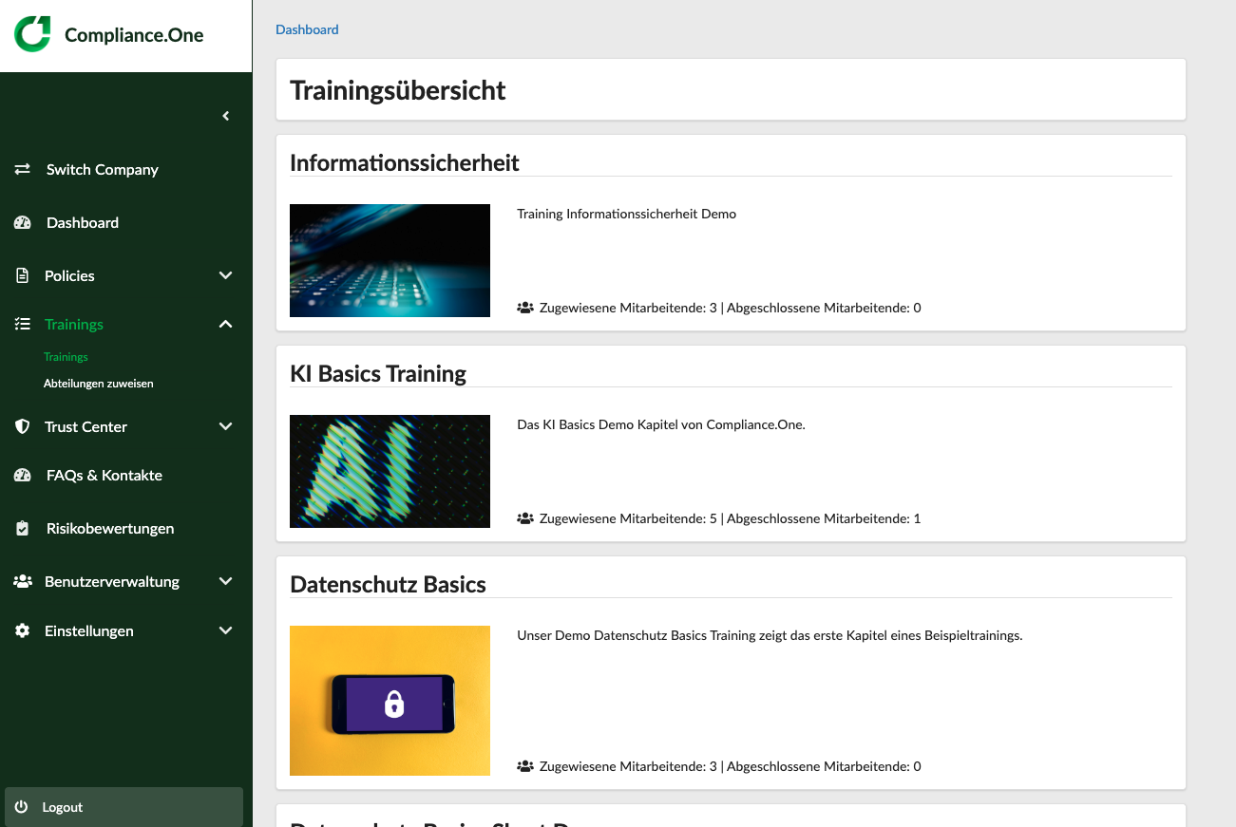Click the KI Basics Training AI thumbnail
The image size is (1236, 827).
pyautogui.click(x=390, y=471)
